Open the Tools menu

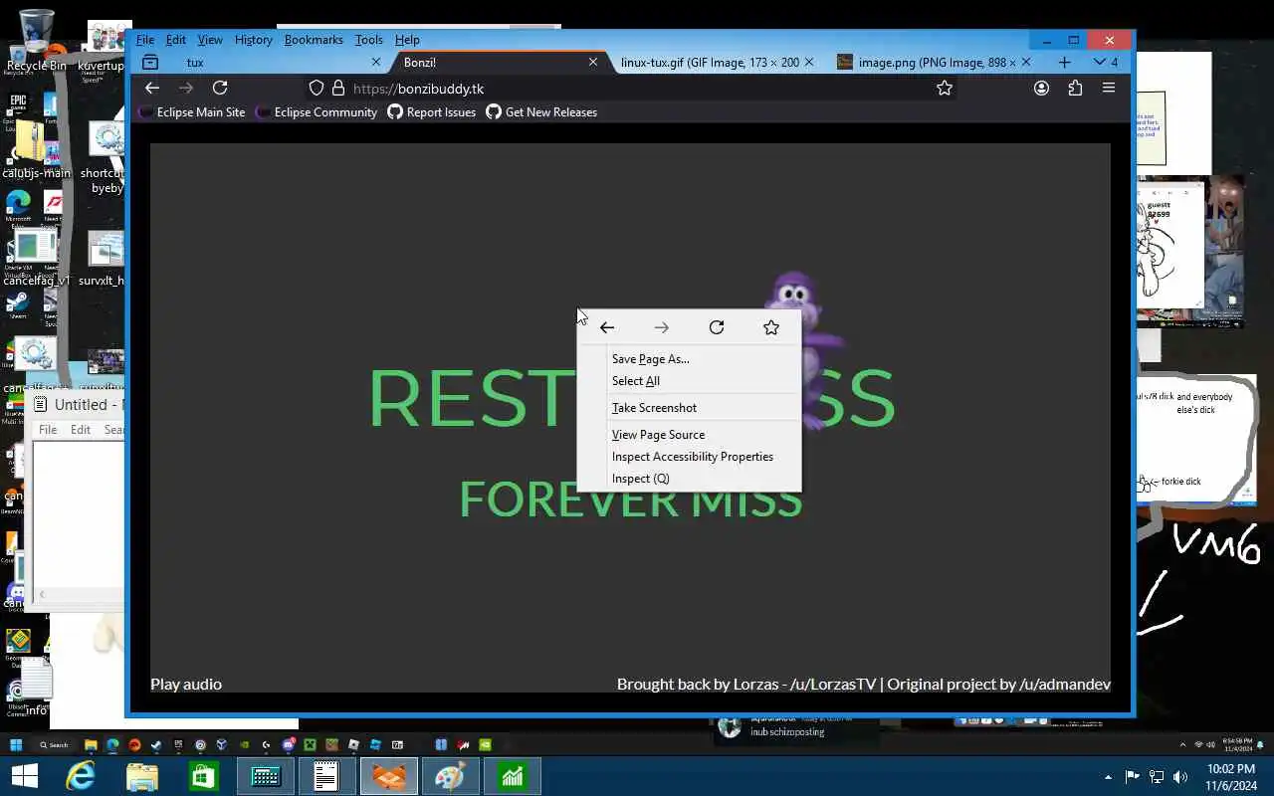(x=368, y=40)
